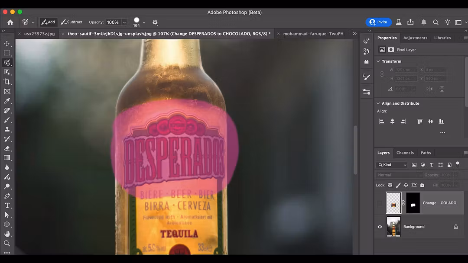Pick the Eraser tool
This screenshot has height=263, width=468.
(7, 148)
